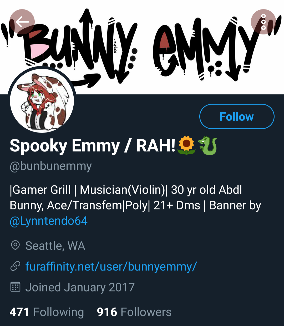Open the three-dot overflow menu
Viewport: 284px width, 326px height.
pyautogui.click(x=263, y=22)
